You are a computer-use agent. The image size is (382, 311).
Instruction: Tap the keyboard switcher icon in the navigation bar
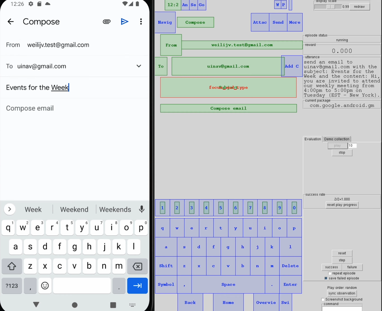(132, 305)
